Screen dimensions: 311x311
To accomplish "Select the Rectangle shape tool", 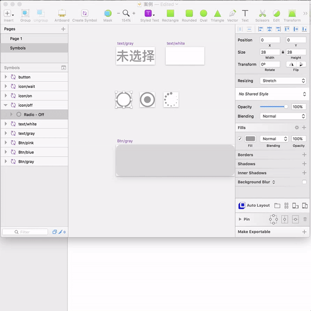I will tap(170, 13).
